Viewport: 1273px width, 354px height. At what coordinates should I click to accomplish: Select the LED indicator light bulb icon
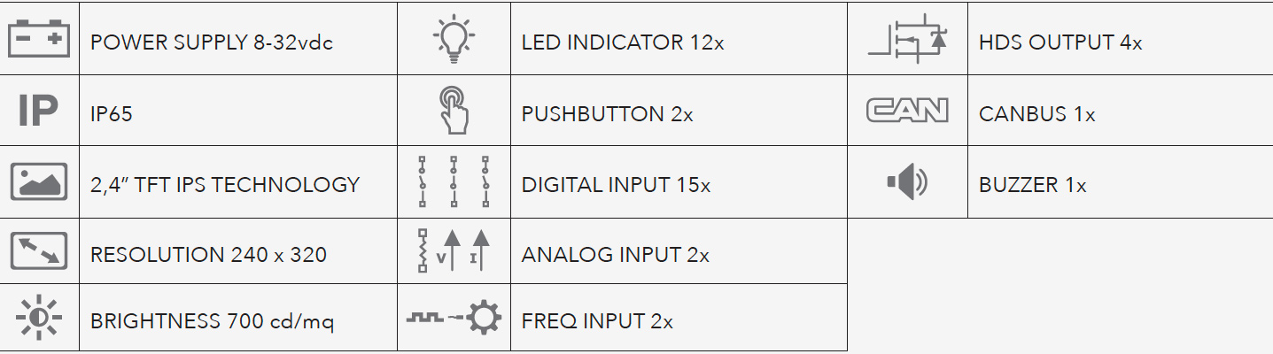click(454, 39)
